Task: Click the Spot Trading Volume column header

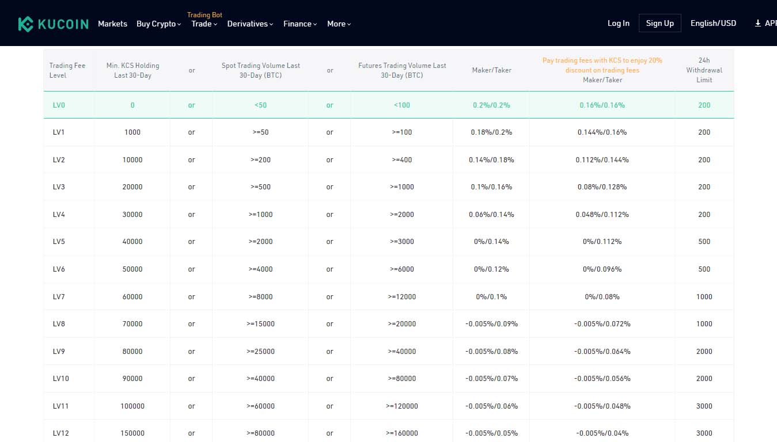Action: point(260,70)
